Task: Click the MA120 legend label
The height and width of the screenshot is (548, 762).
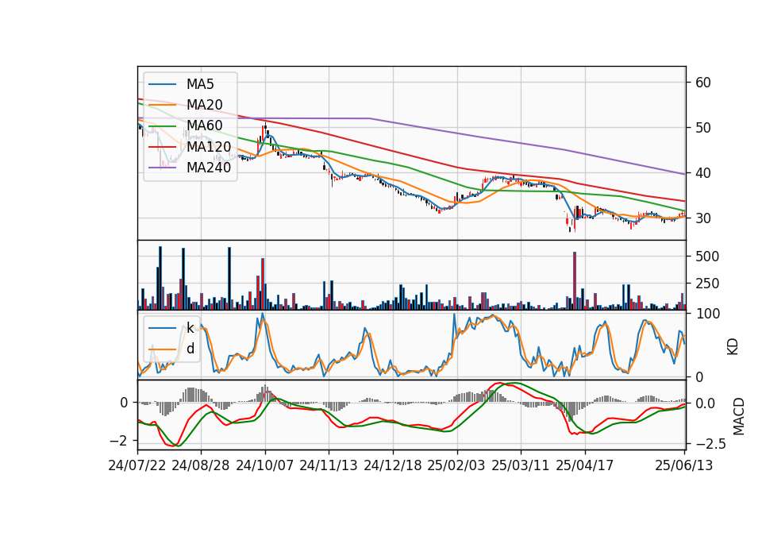Action: tap(209, 147)
